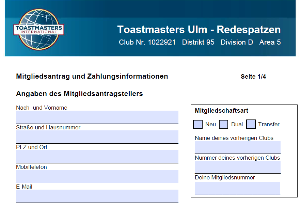This screenshot has width=301, height=208.
Task: Click the 'Transfer' checkbox label text
Action: pos(269,124)
